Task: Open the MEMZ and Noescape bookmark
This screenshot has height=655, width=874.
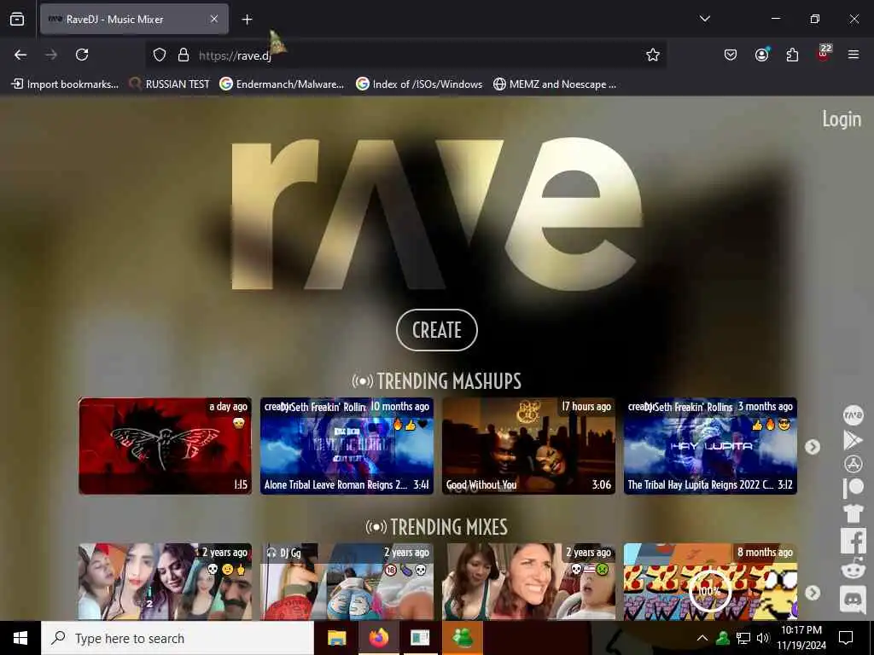Action: point(555,84)
